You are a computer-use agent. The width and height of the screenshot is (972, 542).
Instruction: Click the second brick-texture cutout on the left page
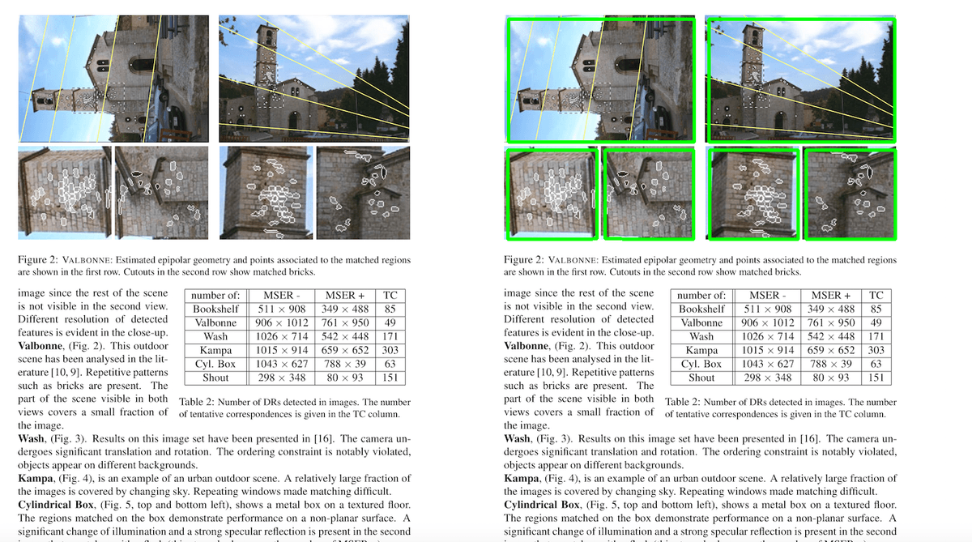tap(164, 193)
